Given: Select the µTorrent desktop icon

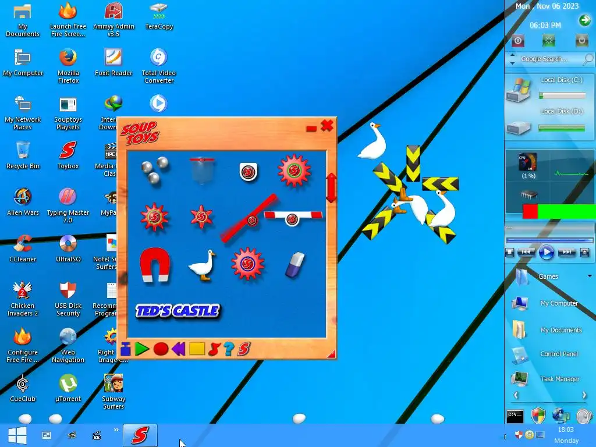Looking at the screenshot, I should (x=68, y=388).
